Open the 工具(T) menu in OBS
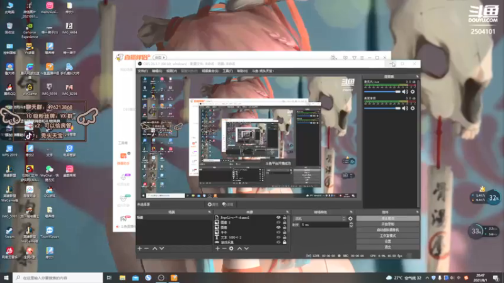 pyautogui.click(x=227, y=71)
